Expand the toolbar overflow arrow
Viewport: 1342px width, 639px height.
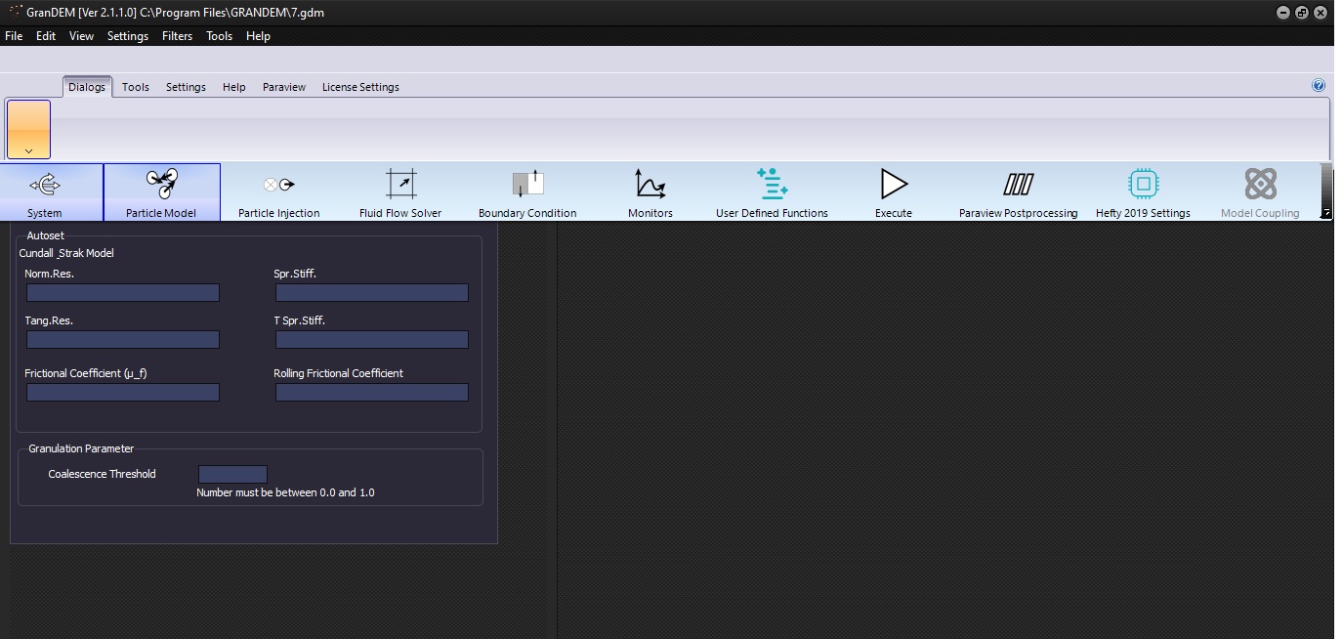[x=1325, y=212]
